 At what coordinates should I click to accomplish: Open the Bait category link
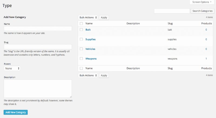[88, 30]
